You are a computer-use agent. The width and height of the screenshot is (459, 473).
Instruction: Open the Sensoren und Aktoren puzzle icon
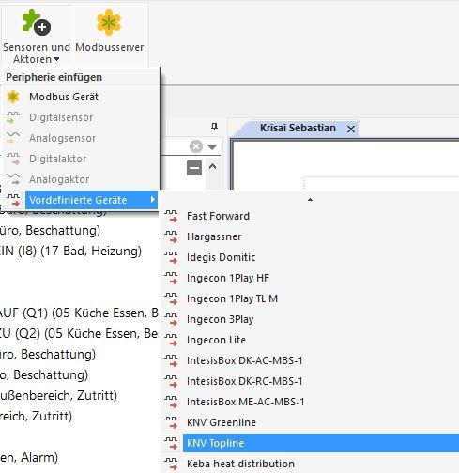pos(37,22)
